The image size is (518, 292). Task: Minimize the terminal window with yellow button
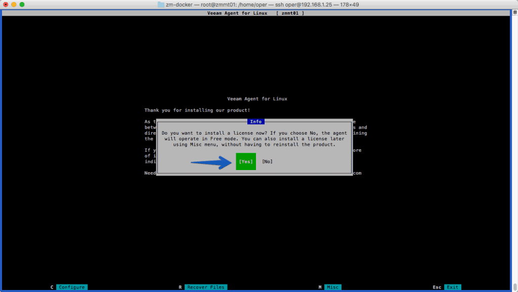[x=14, y=5]
